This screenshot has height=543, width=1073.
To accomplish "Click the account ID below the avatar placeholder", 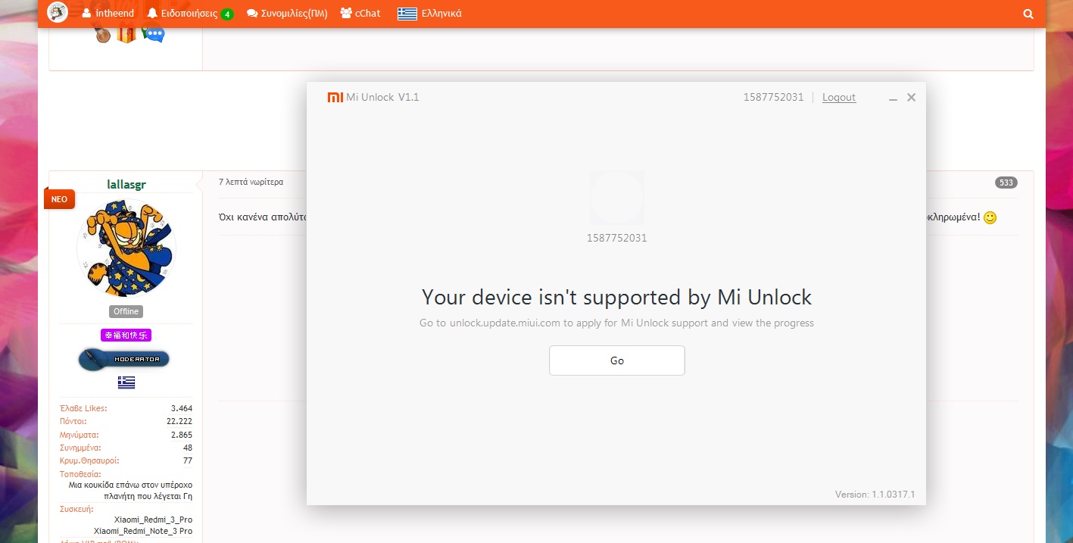I will (x=616, y=238).
